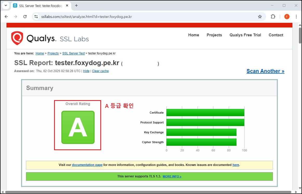Viewport: 302px width, 194px height.
Task: Click the Qualys shield logo
Action: click(17, 38)
